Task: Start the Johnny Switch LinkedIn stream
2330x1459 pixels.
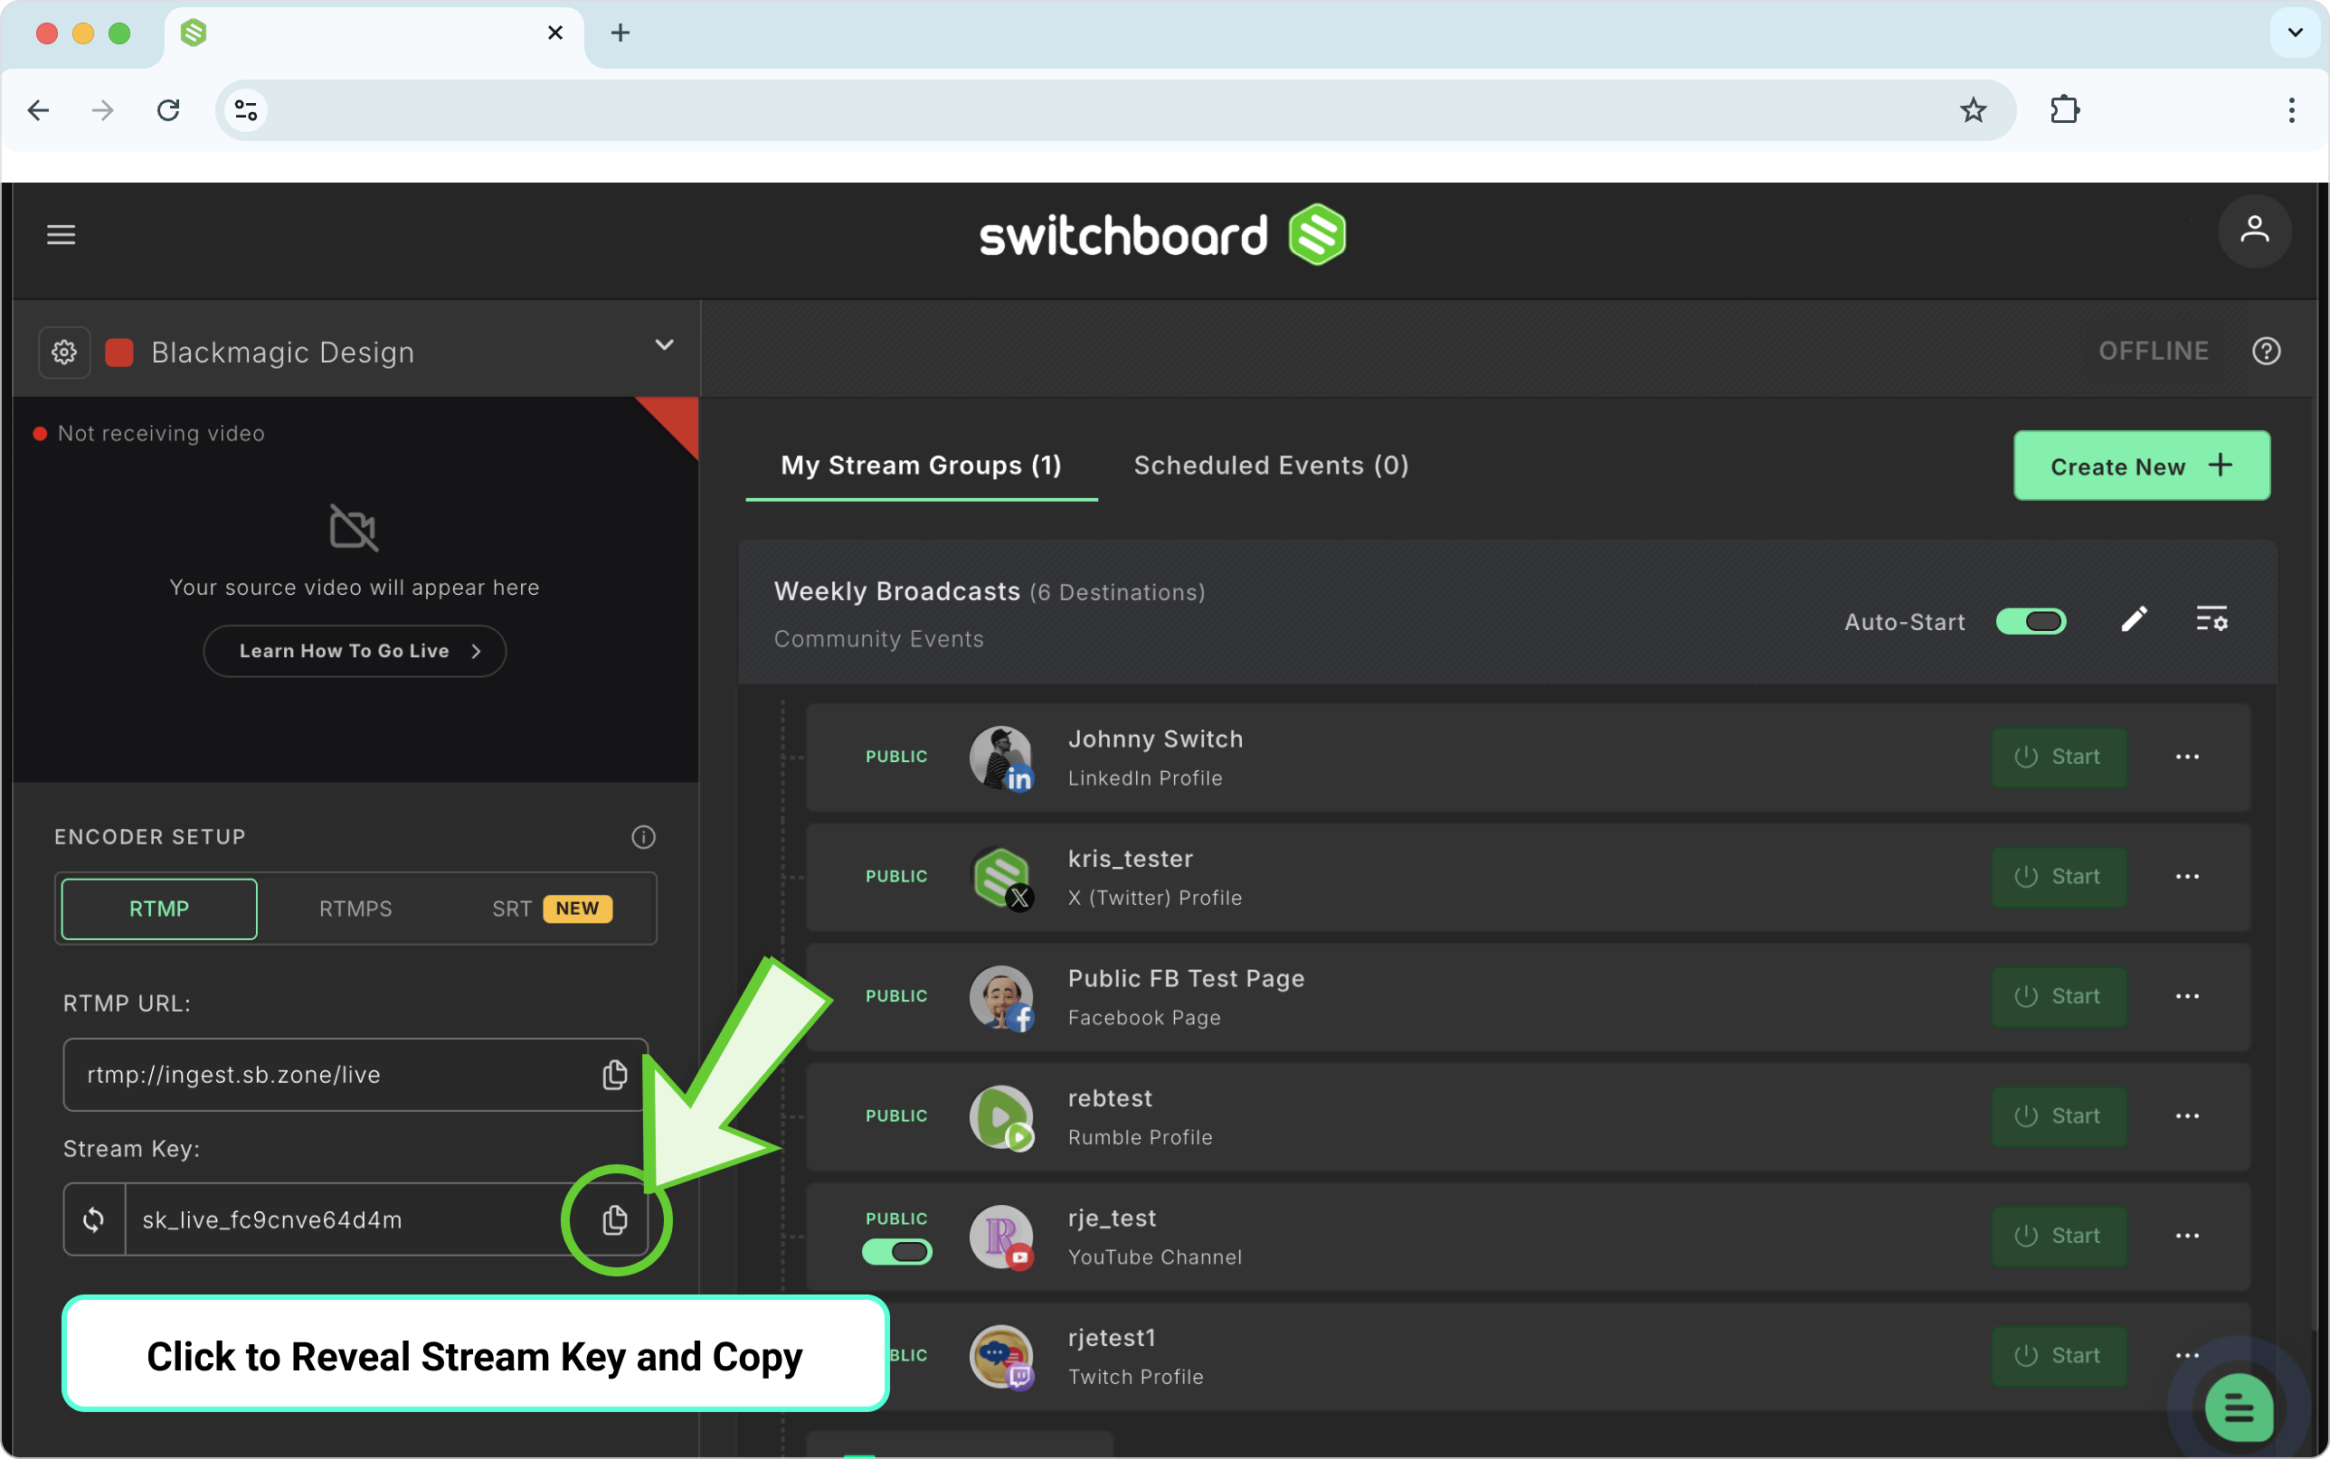Action: [x=2058, y=757]
